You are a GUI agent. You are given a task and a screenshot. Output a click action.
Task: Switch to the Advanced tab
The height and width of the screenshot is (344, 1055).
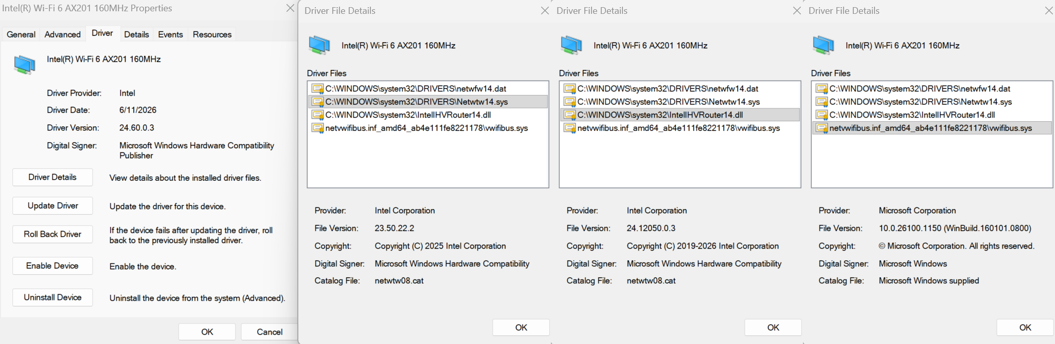pos(63,34)
